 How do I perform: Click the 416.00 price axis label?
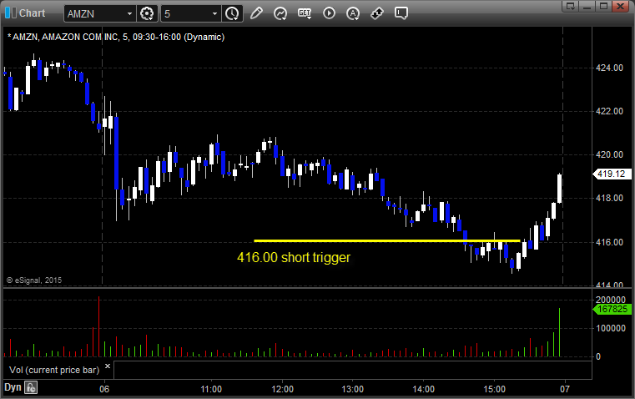(x=609, y=242)
